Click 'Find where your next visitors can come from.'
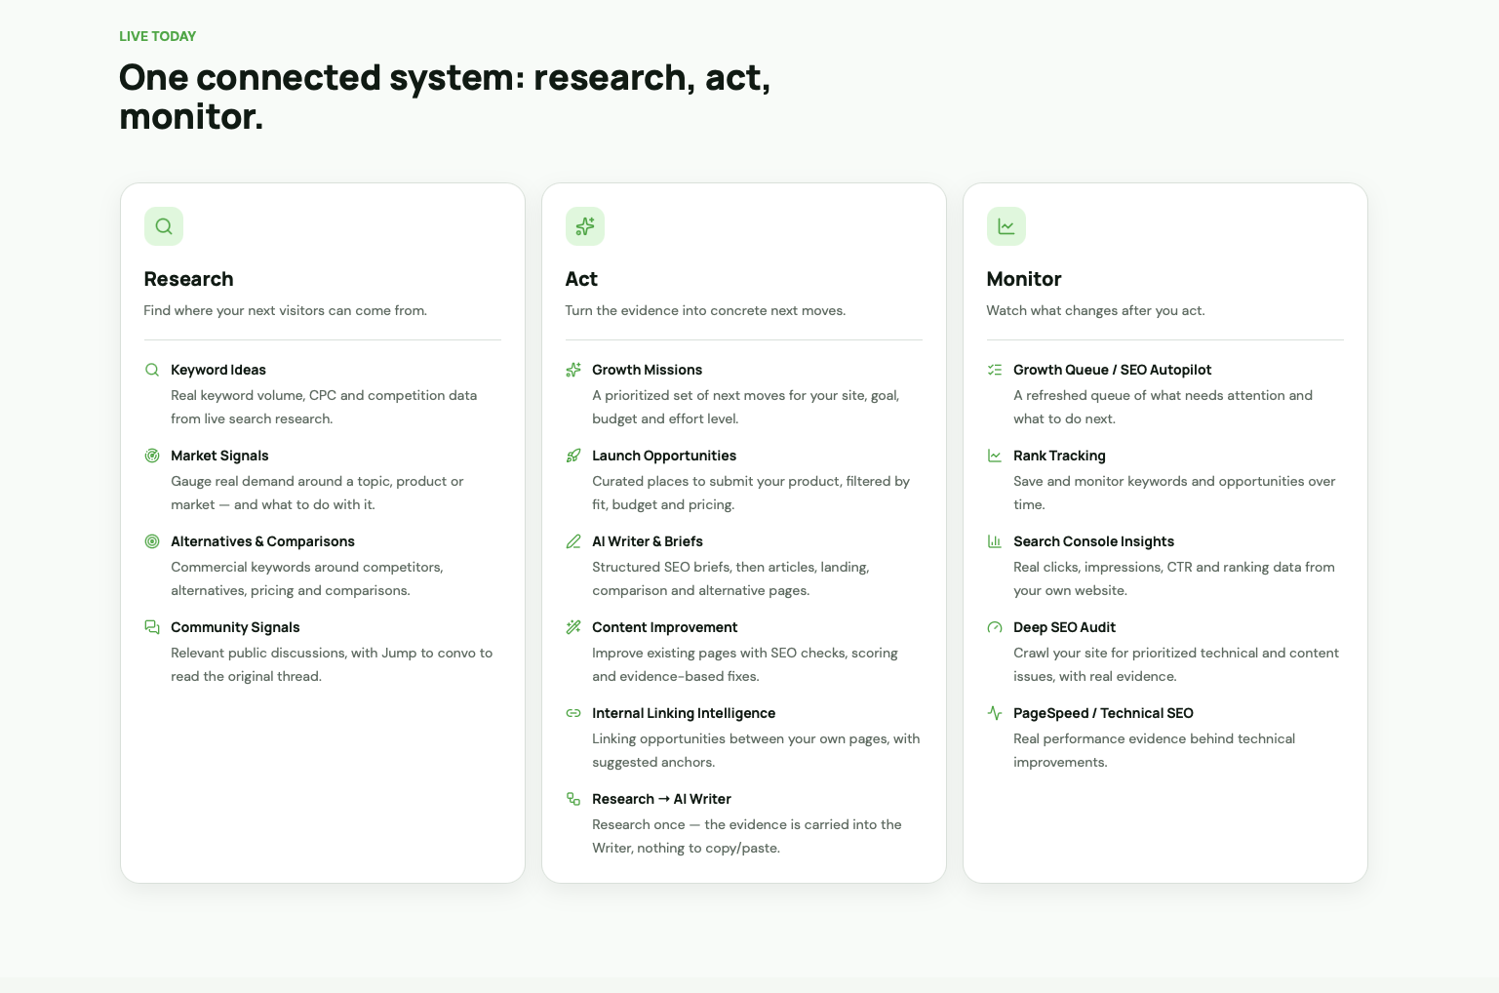The image size is (1499, 993). [286, 310]
